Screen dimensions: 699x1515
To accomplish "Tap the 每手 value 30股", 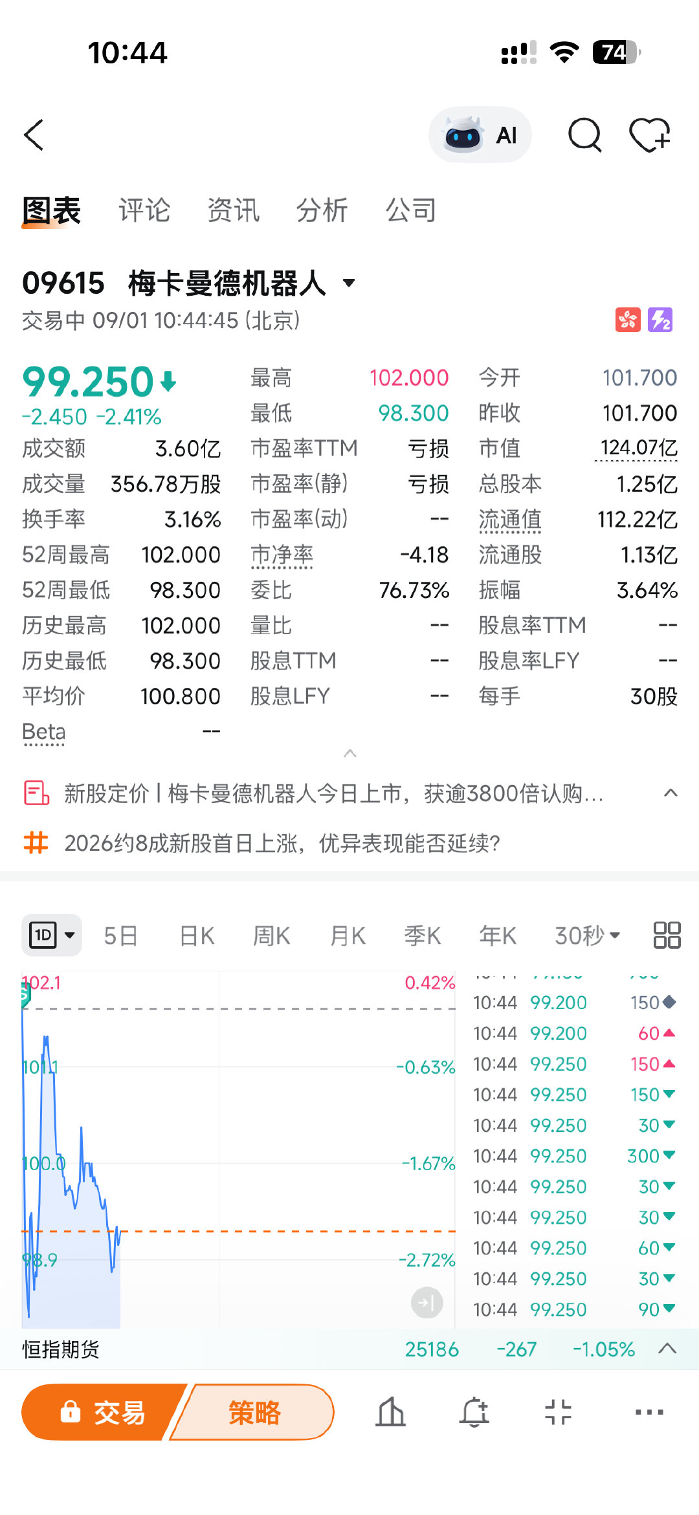I will [654, 696].
